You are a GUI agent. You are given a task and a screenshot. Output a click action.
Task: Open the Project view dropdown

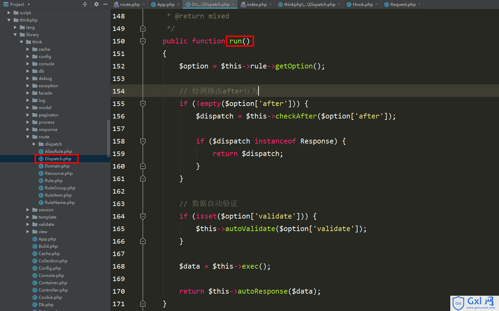pos(29,5)
